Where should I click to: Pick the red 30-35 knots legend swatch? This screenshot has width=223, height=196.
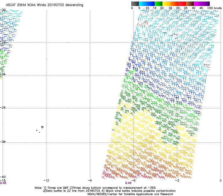click(x=182, y=4)
